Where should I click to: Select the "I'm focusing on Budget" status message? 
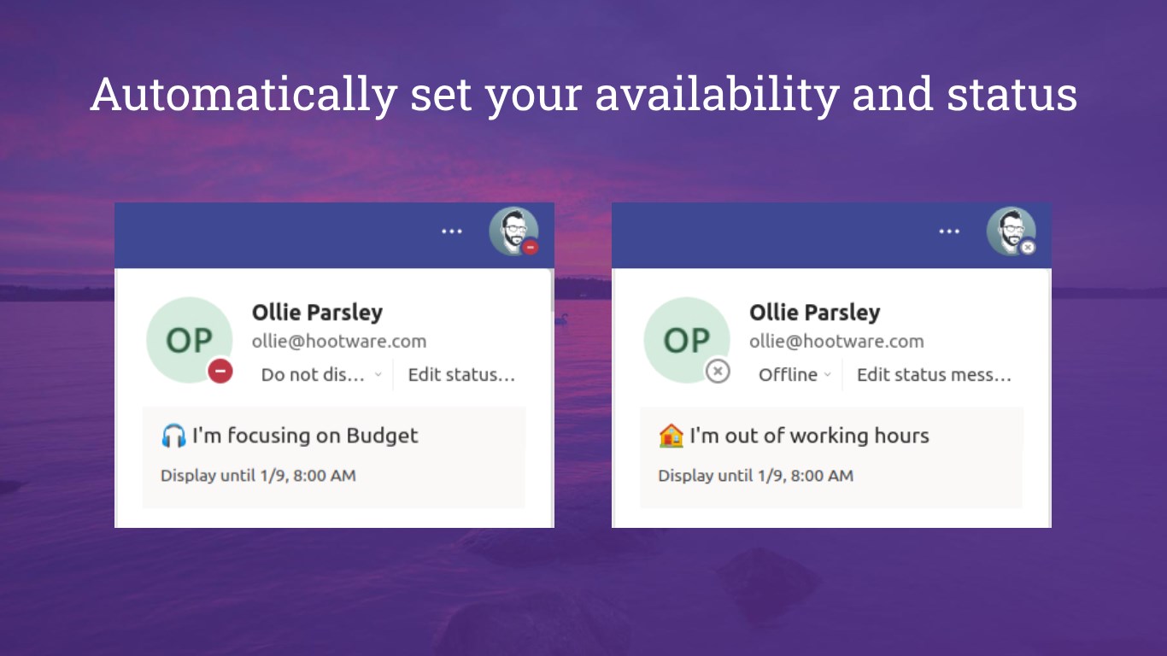305,436
